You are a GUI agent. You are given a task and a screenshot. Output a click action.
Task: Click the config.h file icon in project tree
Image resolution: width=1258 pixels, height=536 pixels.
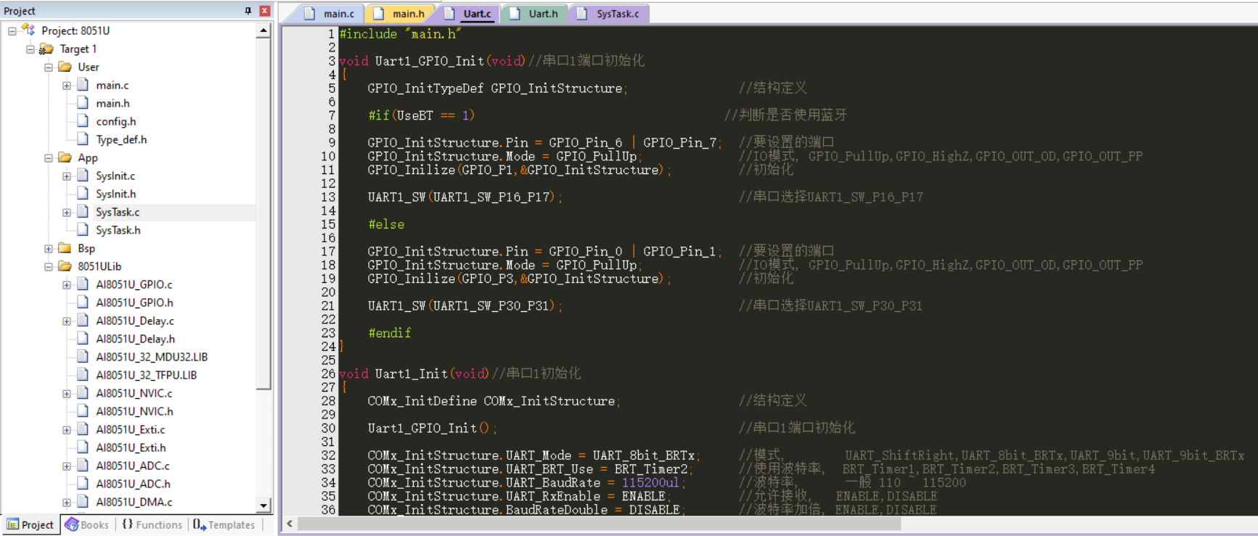pyautogui.click(x=83, y=121)
